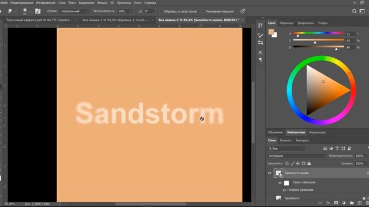The image size is (369, 207).
Task: Click the angle input field 0°
Action: coord(149,11)
